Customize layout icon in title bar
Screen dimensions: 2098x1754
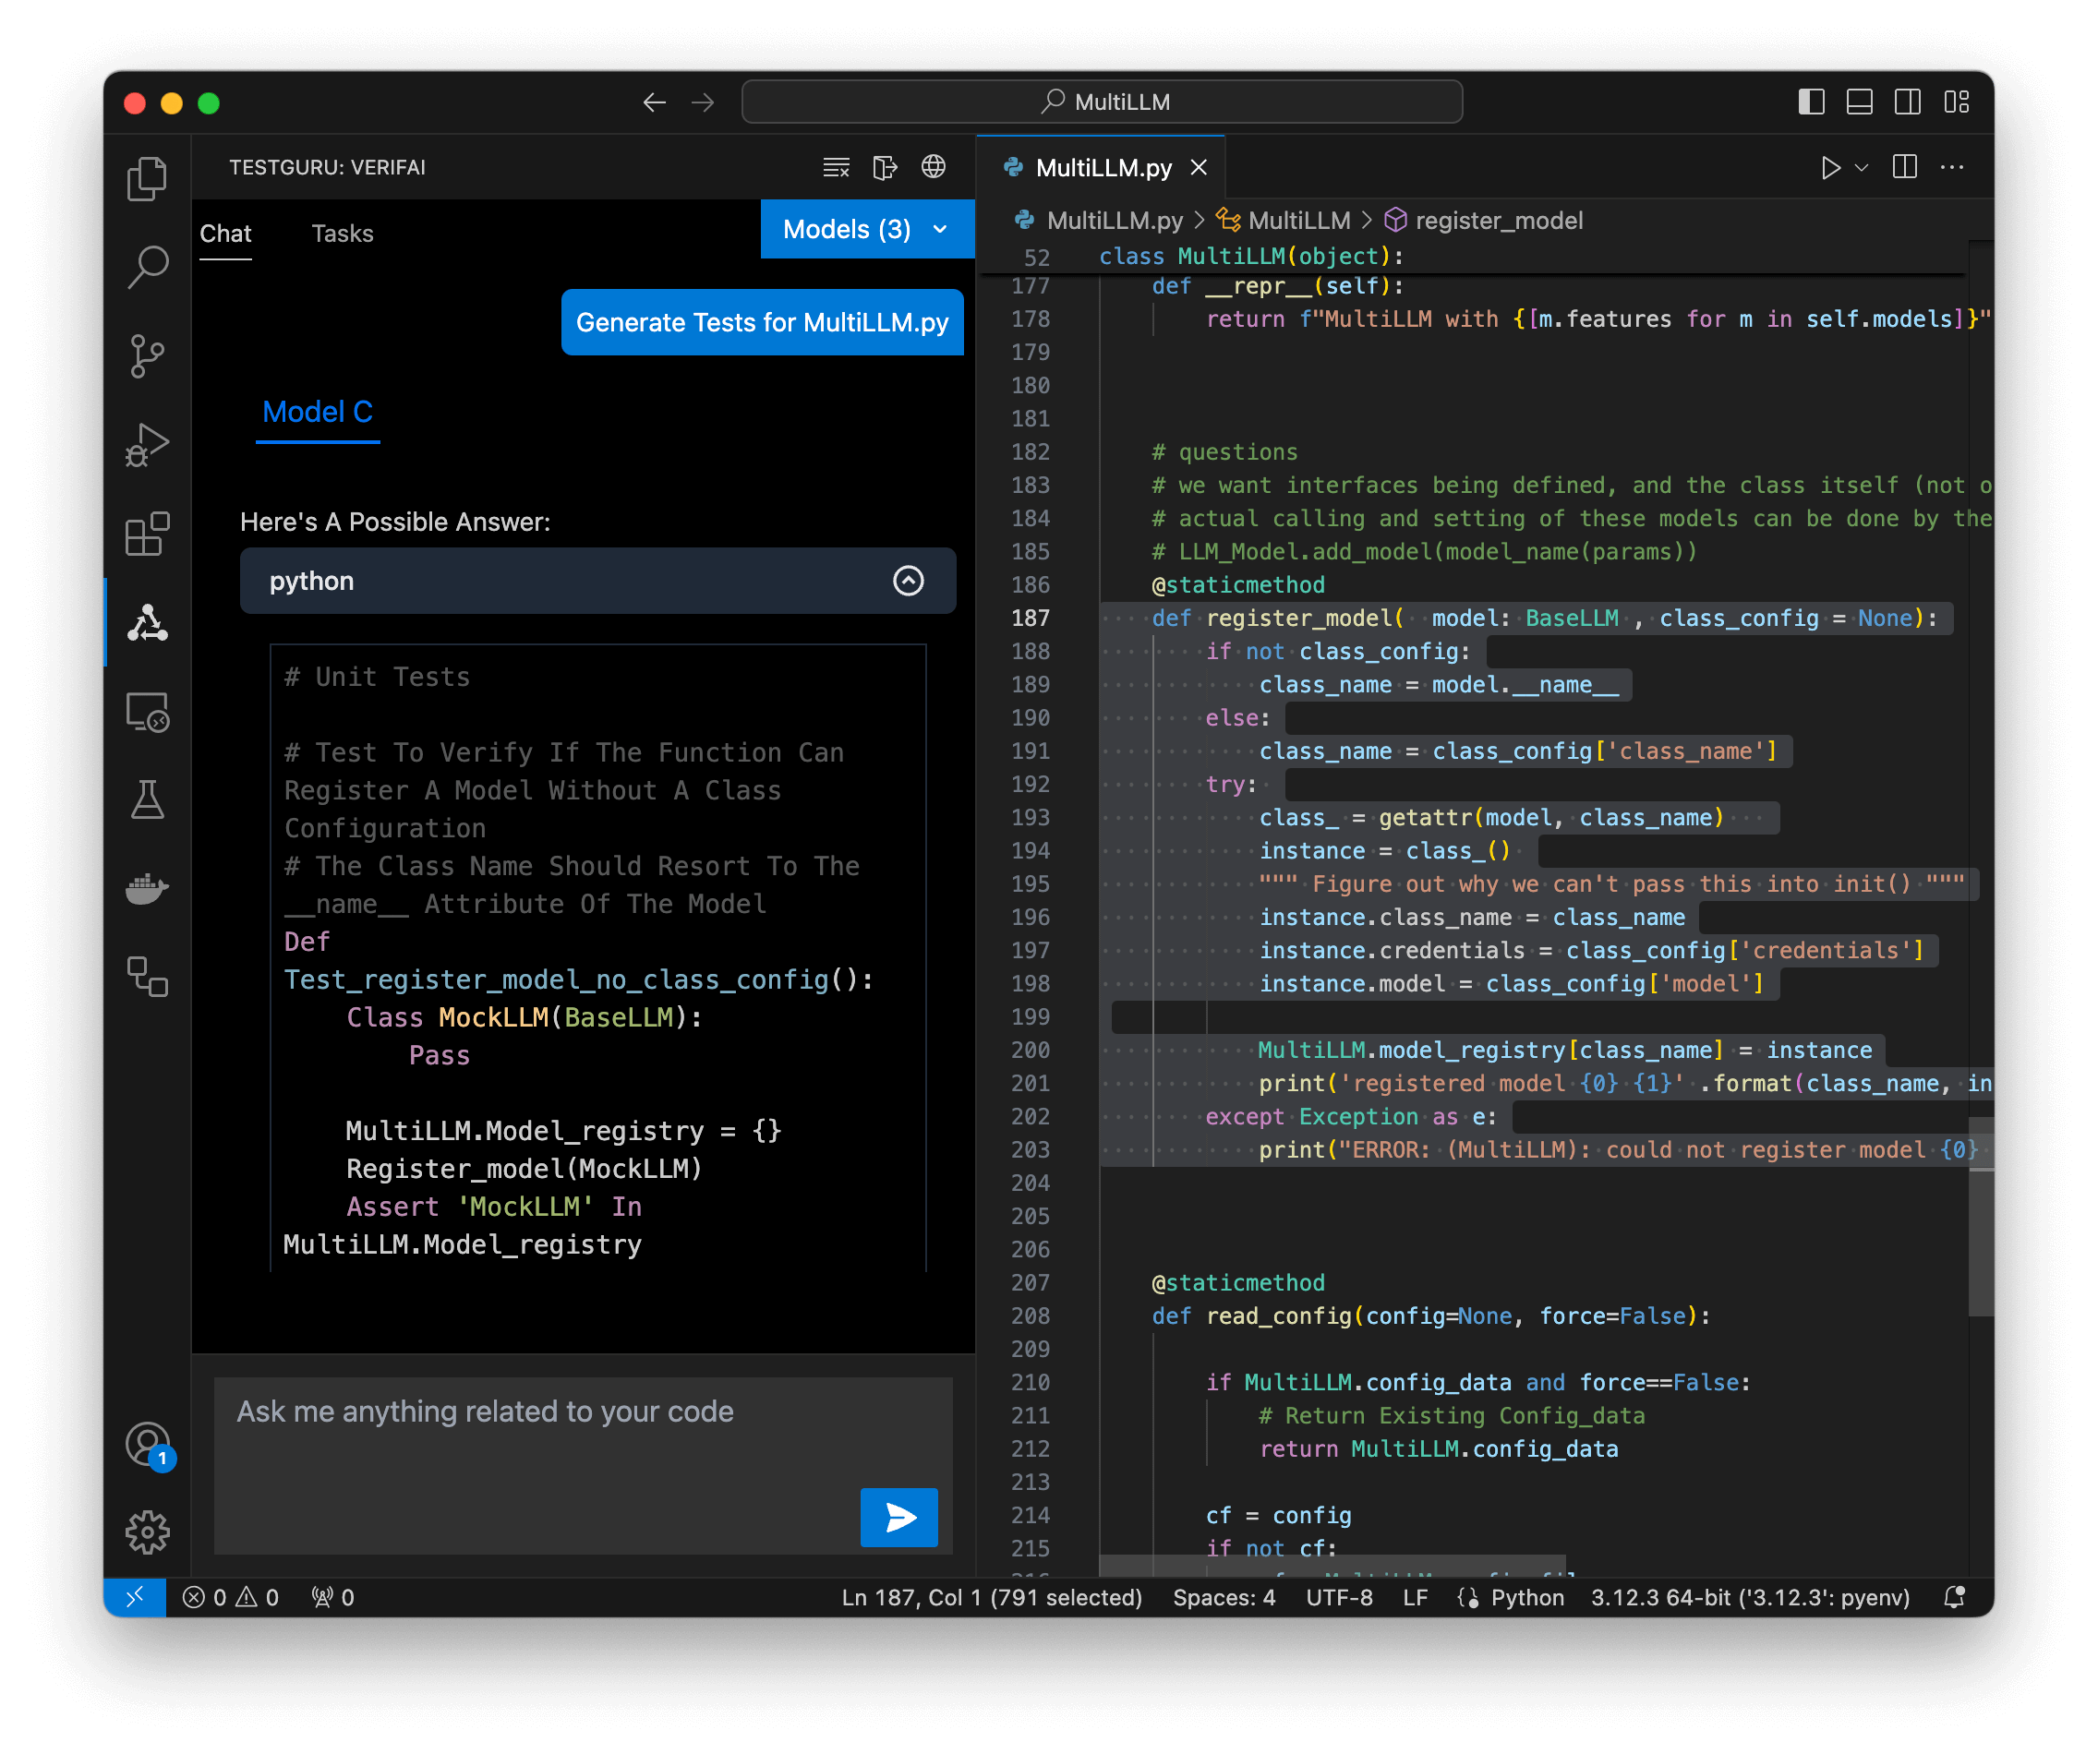point(1956,102)
